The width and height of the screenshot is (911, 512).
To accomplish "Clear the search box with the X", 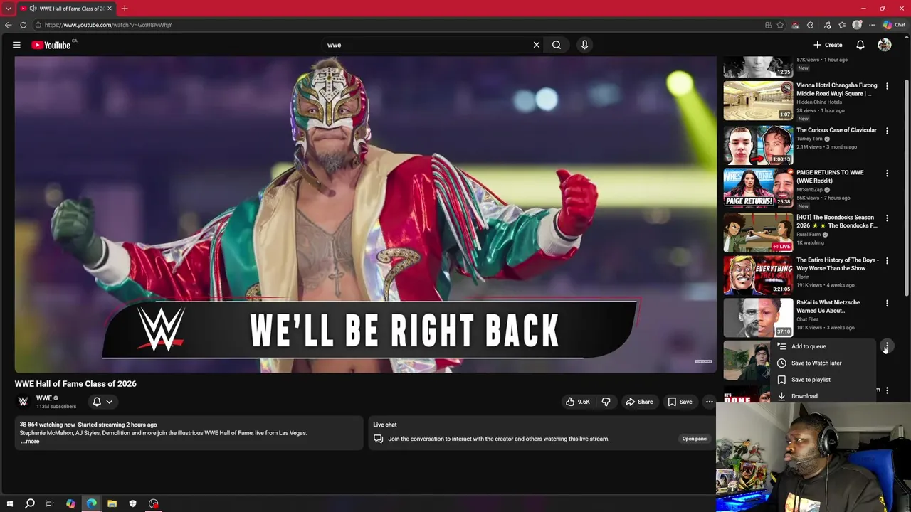I will click(x=537, y=45).
